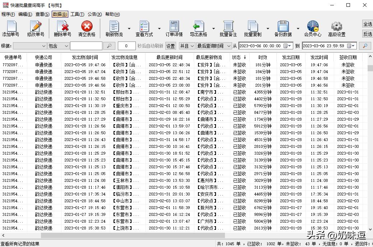Image resolution: width=373 pixels, height=247 pixels.
Task: Open the 包含 filter condition dropdown
Action: [x=66, y=46]
